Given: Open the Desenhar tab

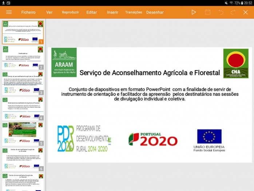Looking at the screenshot, I should 155,12.
